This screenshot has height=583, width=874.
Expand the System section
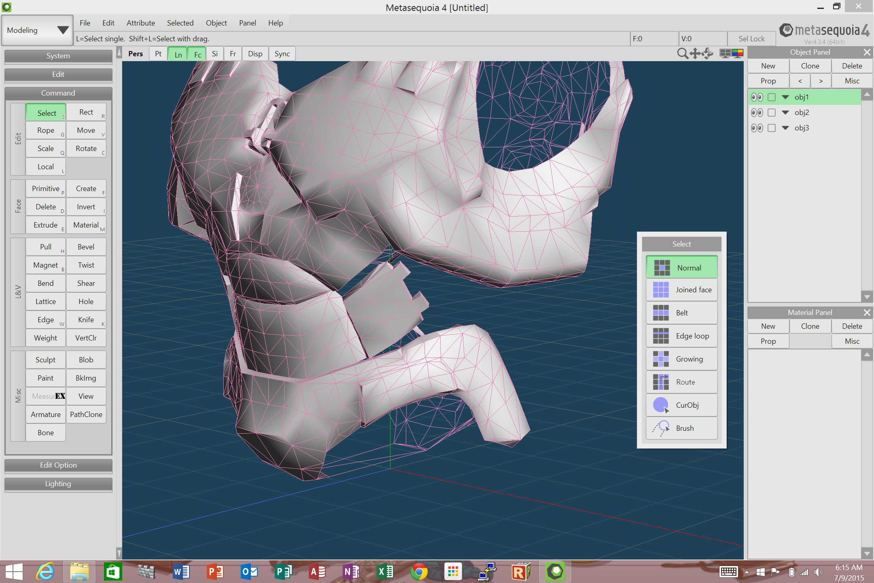click(58, 56)
